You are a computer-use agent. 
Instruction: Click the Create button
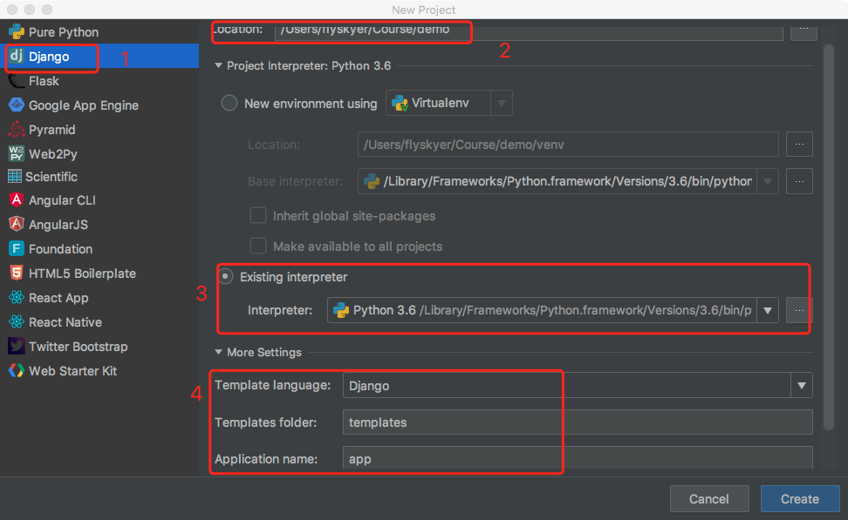(x=800, y=499)
